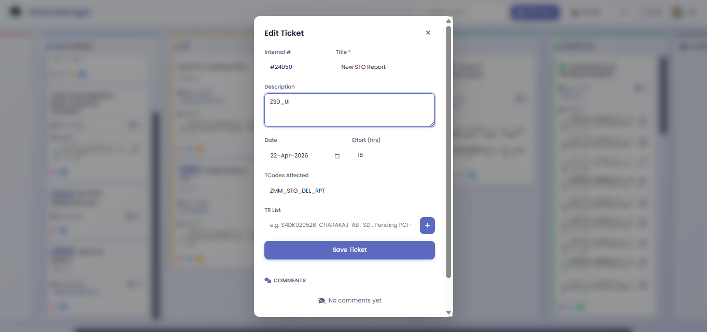
Task: Click the blue action button in the top bar
Action: click(x=535, y=12)
